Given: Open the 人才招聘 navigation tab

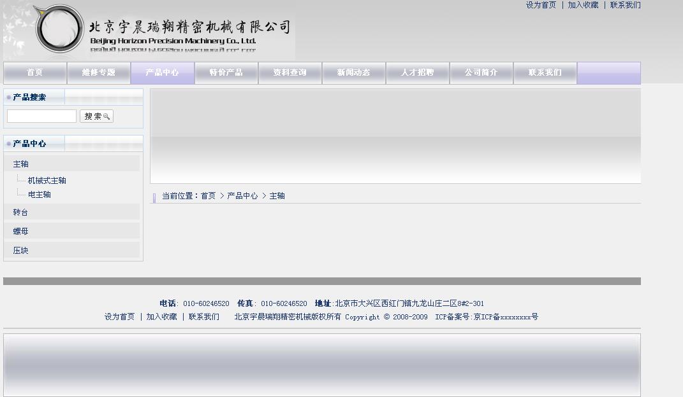Looking at the screenshot, I should pos(418,73).
